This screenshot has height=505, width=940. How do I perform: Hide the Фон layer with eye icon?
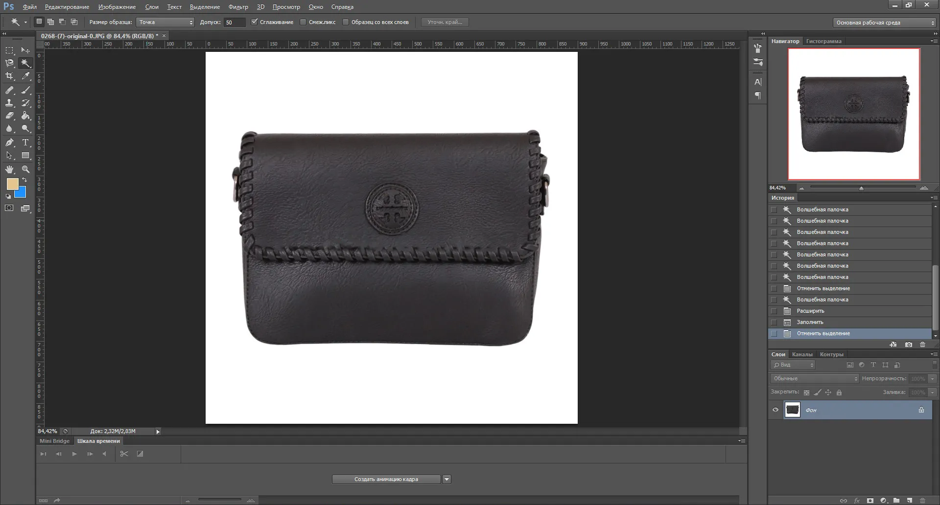[775, 410]
